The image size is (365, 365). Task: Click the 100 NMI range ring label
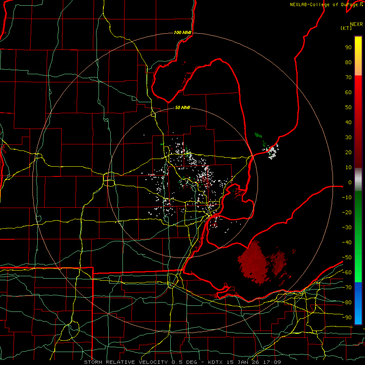tap(182, 32)
